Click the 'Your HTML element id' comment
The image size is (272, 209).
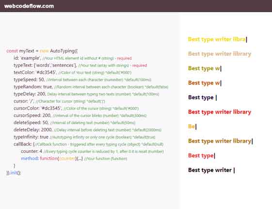point(78,58)
